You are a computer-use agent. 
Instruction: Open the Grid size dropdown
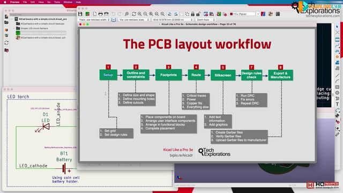coord(173,20)
